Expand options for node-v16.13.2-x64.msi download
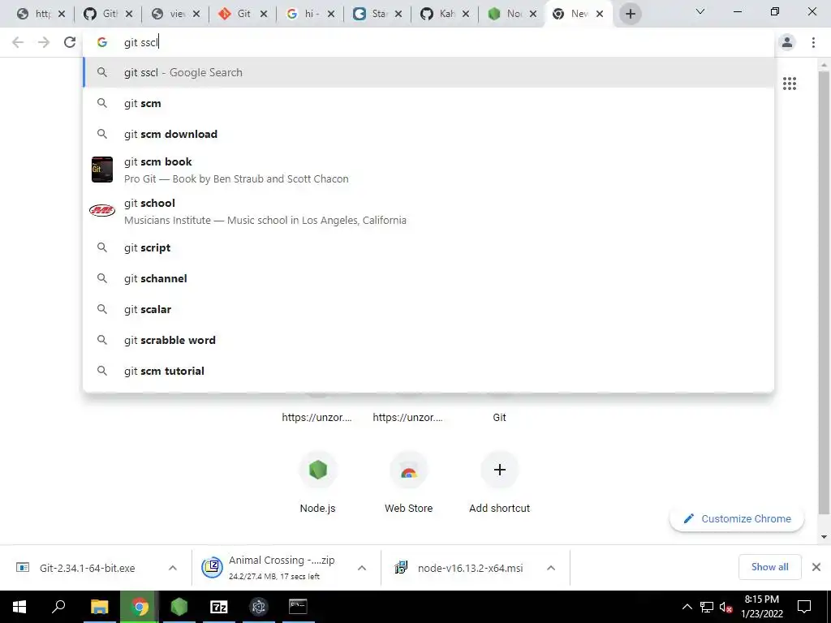The image size is (831, 623). [551, 568]
